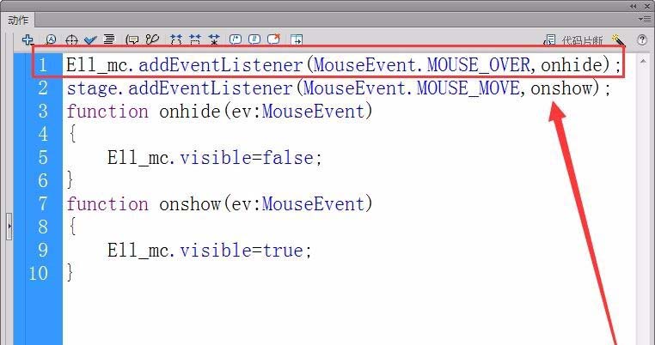Viewport: 655px width, 345px height.
Task: Click 'onshow' argument on line 2
Action: click(x=561, y=88)
